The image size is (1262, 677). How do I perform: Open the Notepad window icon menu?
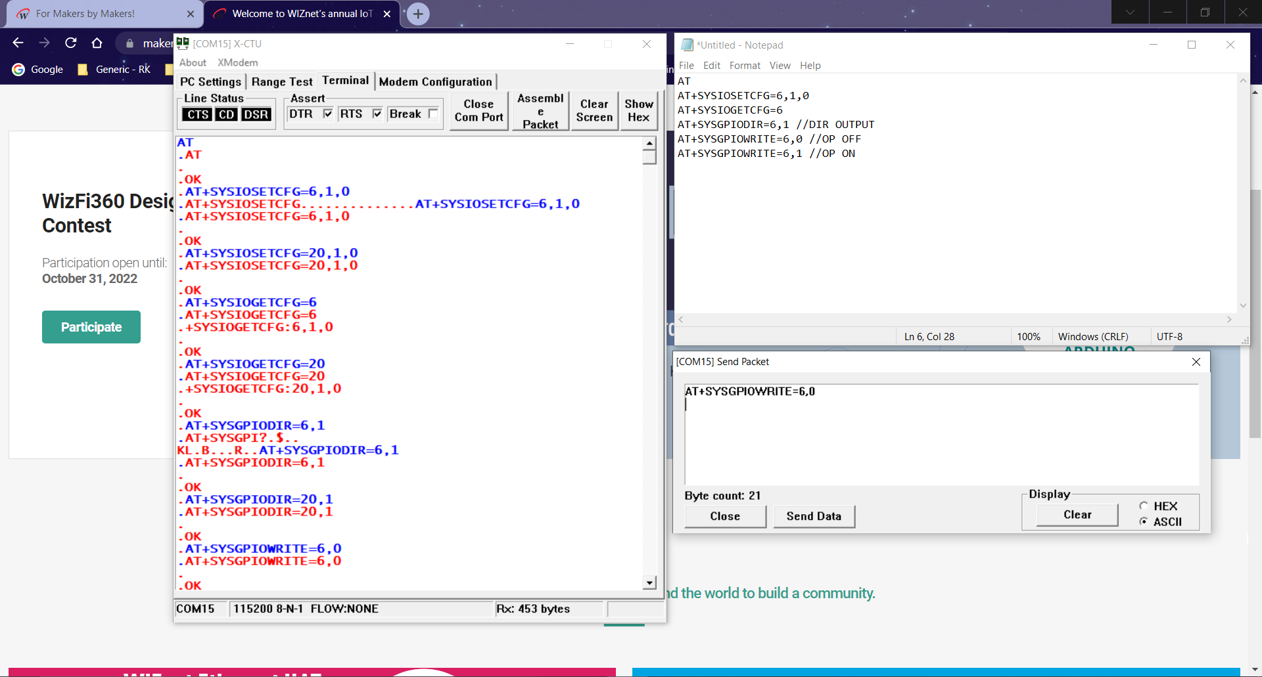(x=687, y=45)
